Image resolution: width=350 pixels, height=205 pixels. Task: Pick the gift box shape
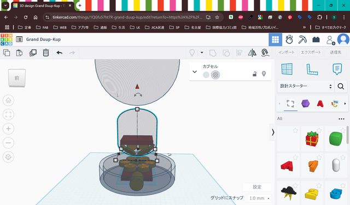click(x=312, y=138)
